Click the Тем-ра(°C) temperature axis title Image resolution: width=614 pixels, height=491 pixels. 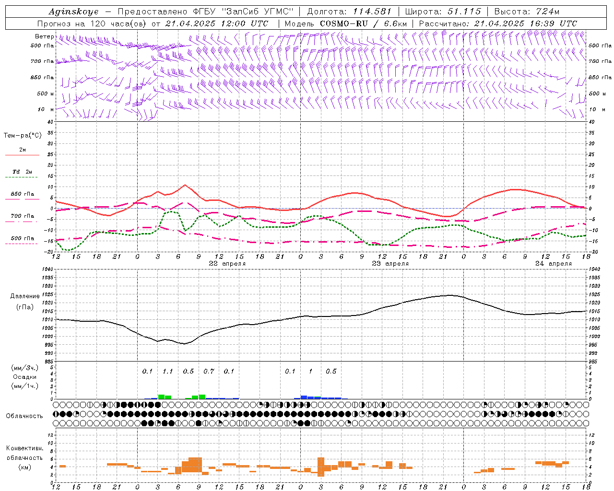tap(23, 136)
